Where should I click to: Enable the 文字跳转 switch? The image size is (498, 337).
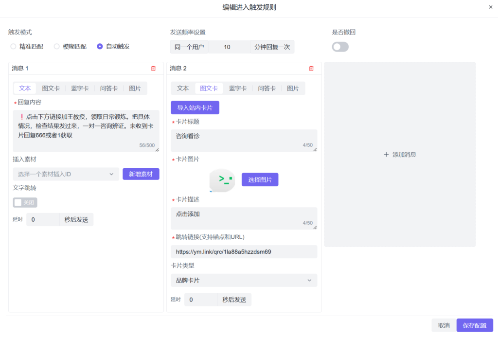(25, 202)
